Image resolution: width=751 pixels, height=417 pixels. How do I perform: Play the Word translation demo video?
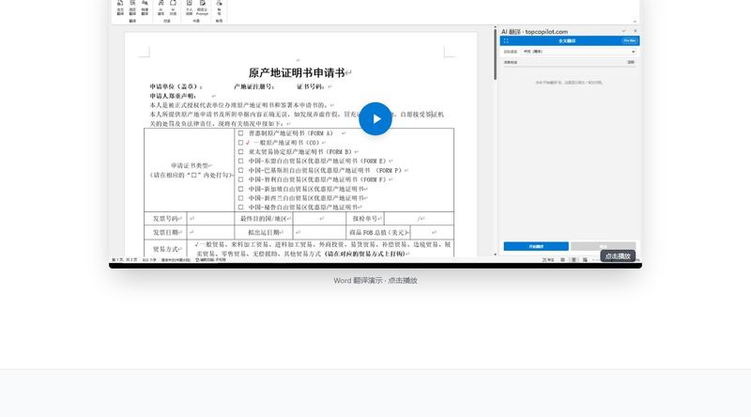(375, 119)
